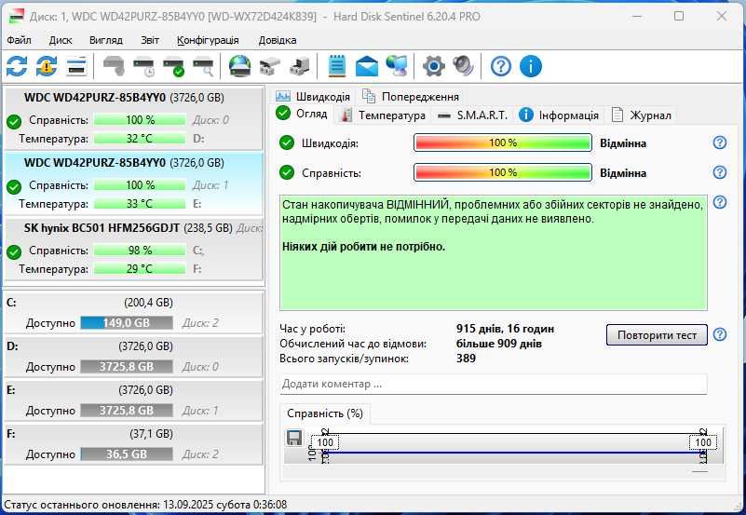The width and height of the screenshot is (746, 515).
Task: Click the globe with disk icon
Action: point(239,66)
